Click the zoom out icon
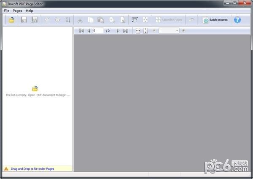253x179 pixels. click(x=154, y=30)
